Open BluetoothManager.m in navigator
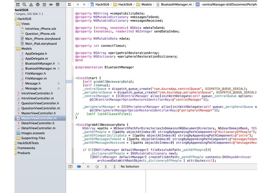The width and height of the screenshot is (272, 193). coord(38,68)
